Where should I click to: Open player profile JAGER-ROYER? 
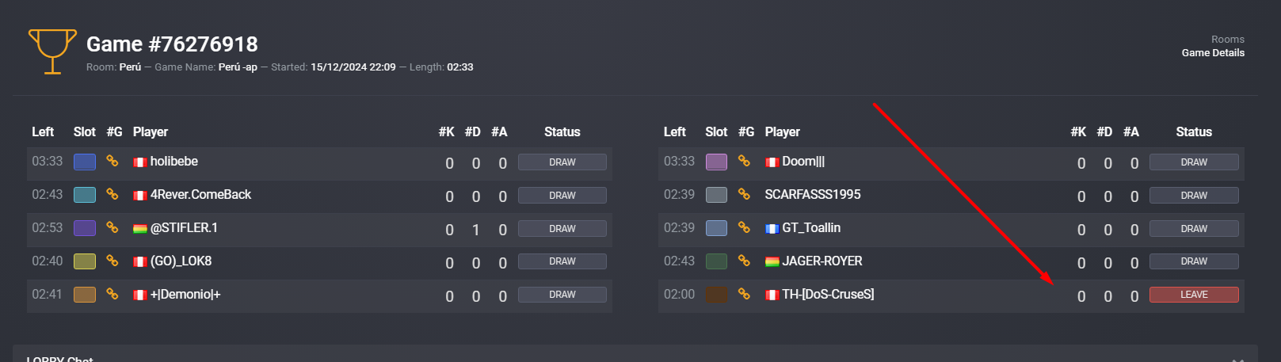tap(822, 261)
